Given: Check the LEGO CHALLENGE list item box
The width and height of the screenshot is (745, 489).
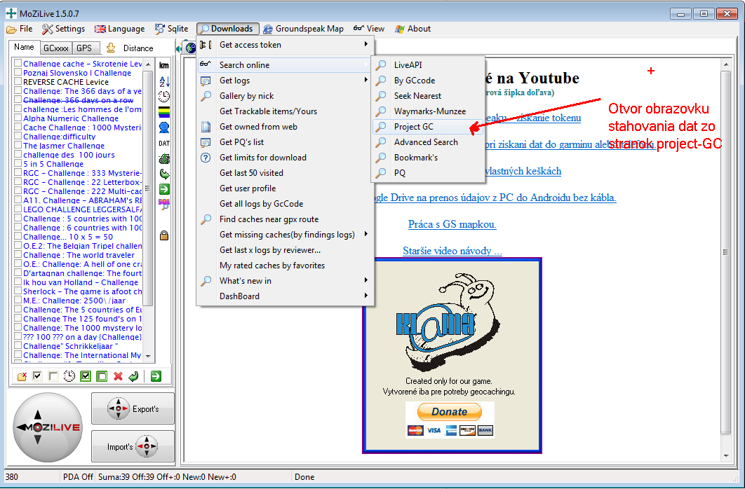Looking at the screenshot, I should (18, 209).
